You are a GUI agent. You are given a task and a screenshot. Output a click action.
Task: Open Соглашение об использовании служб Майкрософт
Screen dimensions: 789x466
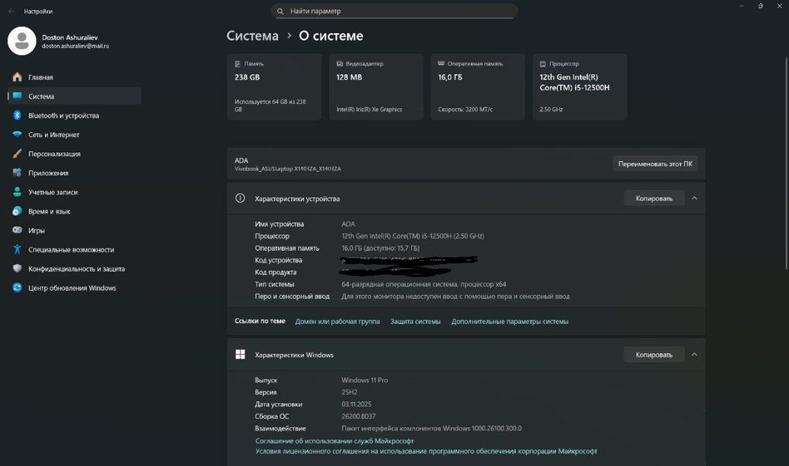pyautogui.click(x=334, y=441)
